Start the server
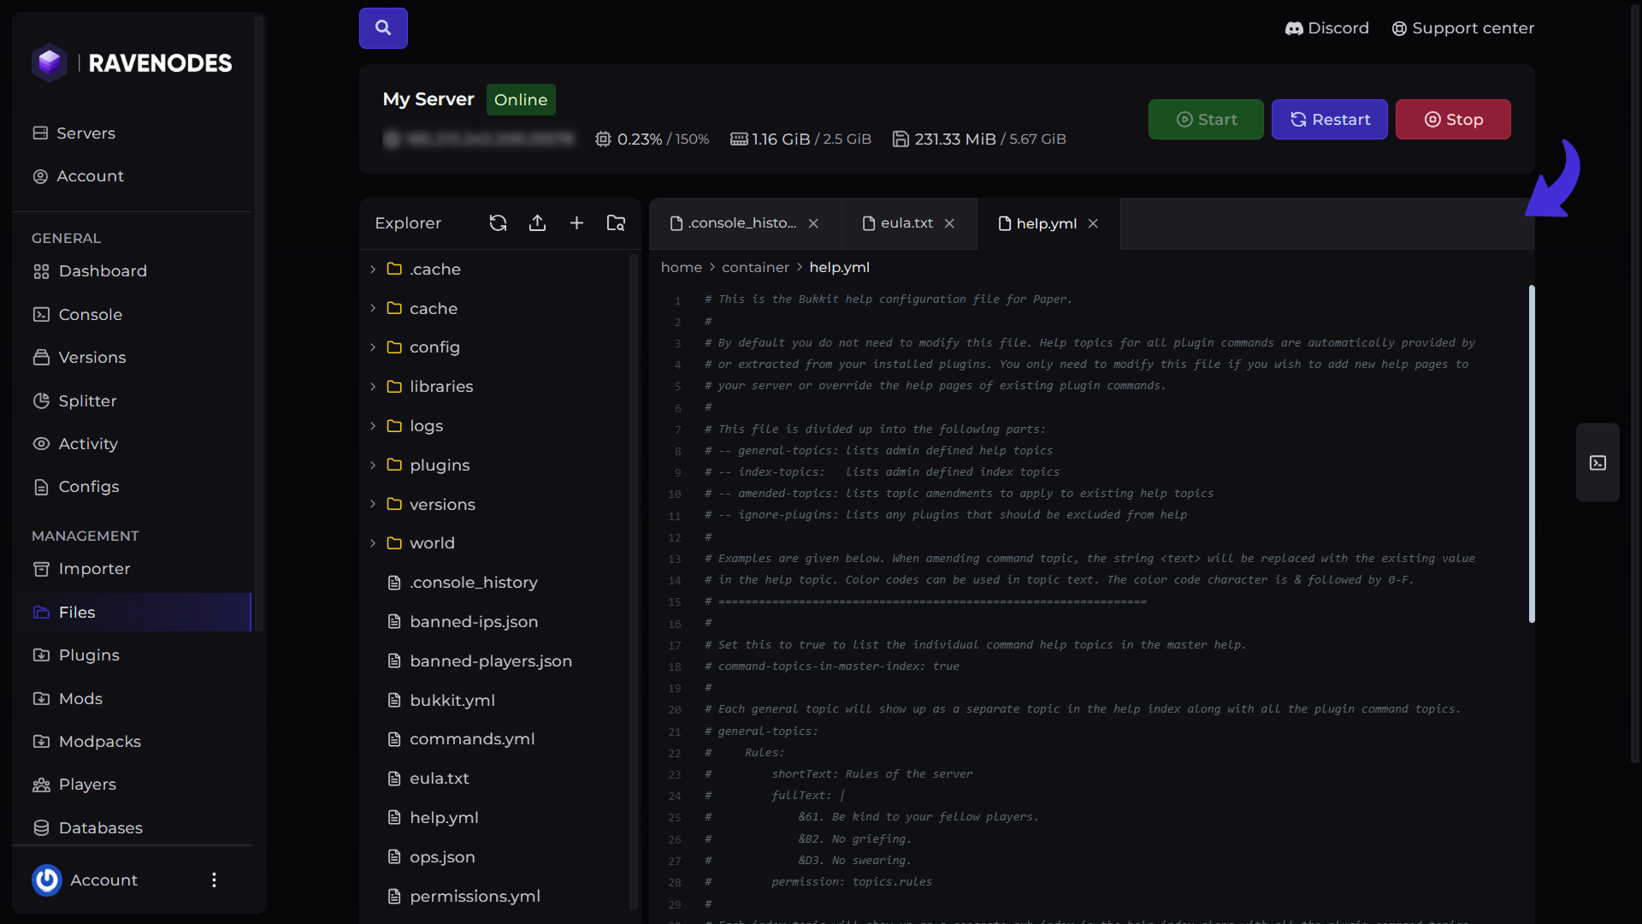This screenshot has width=1642, height=924. [1206, 120]
